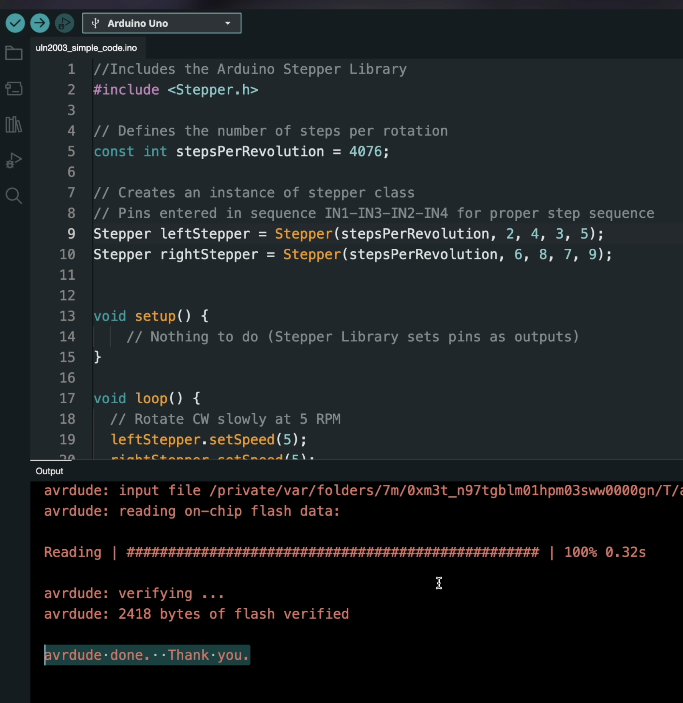Image resolution: width=683 pixels, height=703 pixels.
Task: Click the comment 'Nothing to do' on line 14
Action: pyautogui.click(x=353, y=337)
